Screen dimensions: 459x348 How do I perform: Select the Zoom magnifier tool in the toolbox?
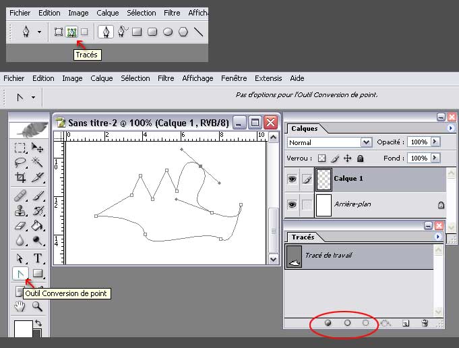click(x=38, y=306)
